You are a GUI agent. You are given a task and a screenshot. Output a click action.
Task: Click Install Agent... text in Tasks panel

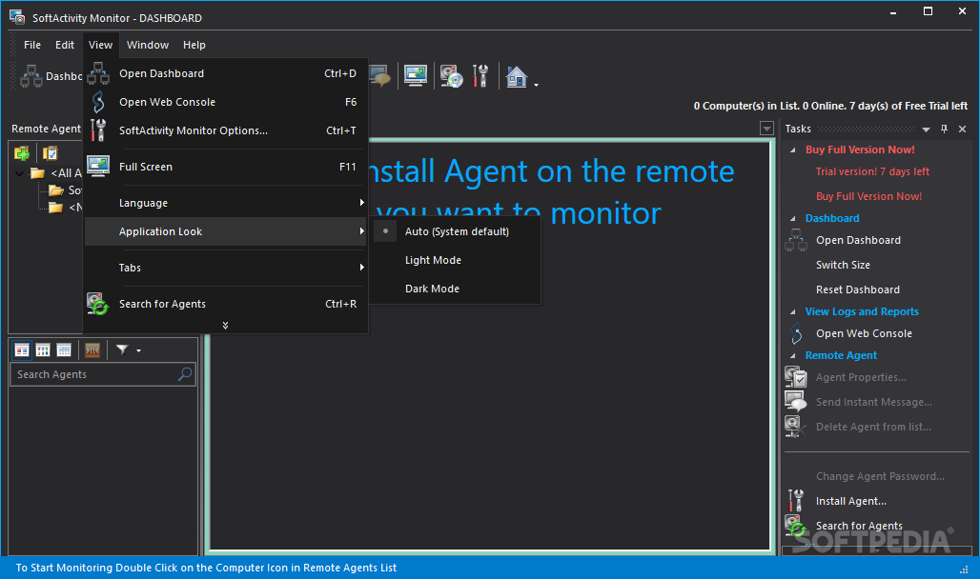point(851,501)
